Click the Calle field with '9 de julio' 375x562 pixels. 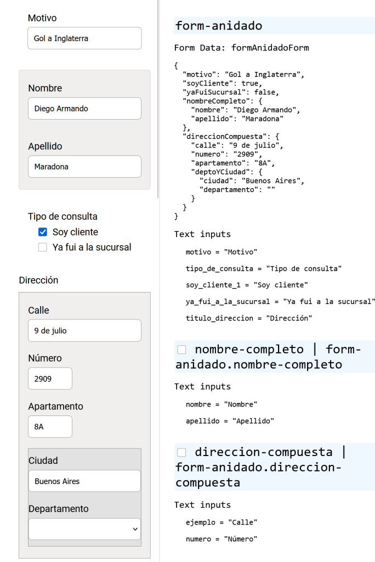pos(84,331)
